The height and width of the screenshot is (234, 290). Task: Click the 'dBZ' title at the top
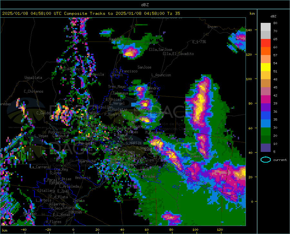pos(145,5)
